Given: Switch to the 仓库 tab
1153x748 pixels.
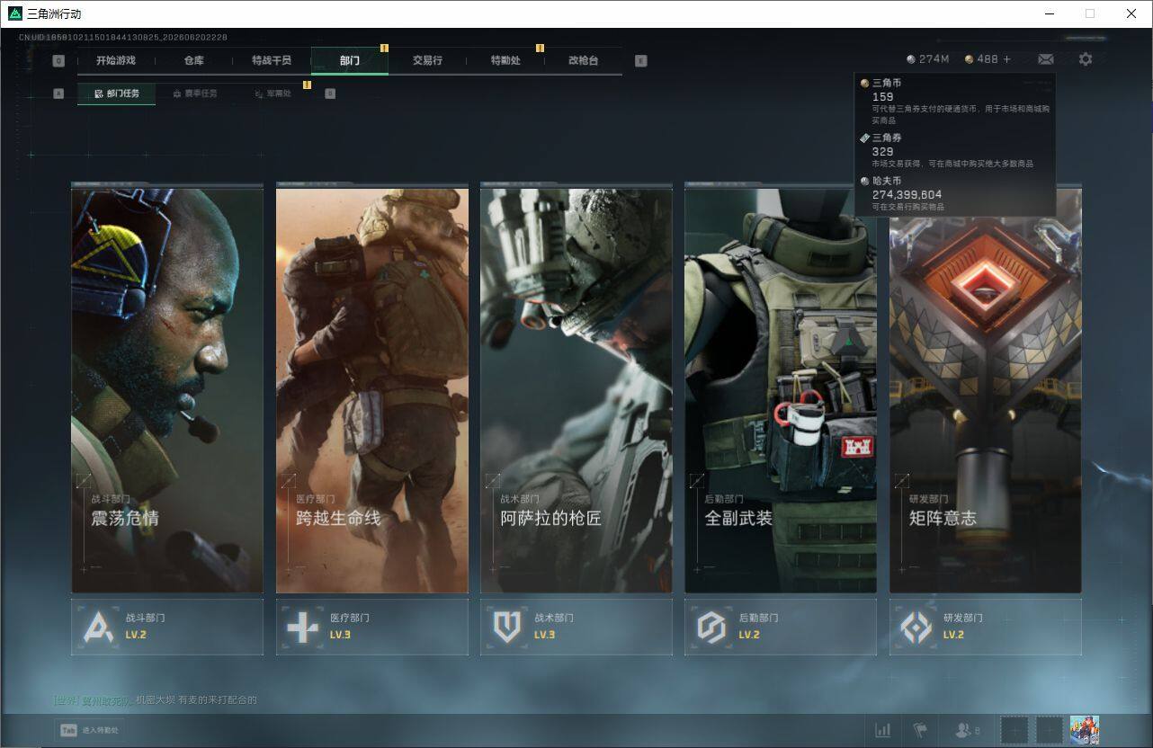Looking at the screenshot, I should 193,60.
